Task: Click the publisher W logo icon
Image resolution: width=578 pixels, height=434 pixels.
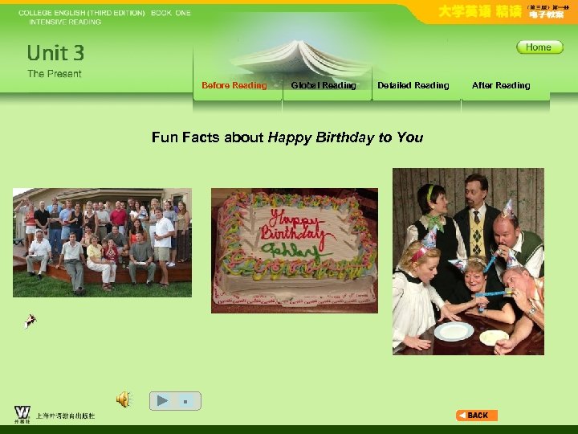Action: click(x=22, y=414)
